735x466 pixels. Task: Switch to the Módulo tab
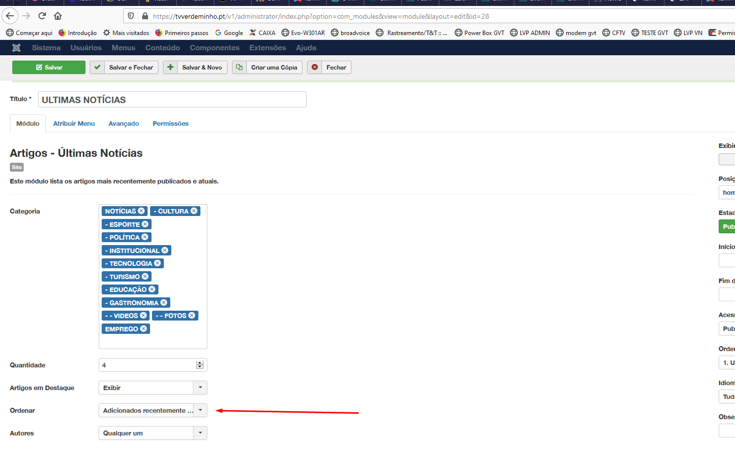click(28, 124)
